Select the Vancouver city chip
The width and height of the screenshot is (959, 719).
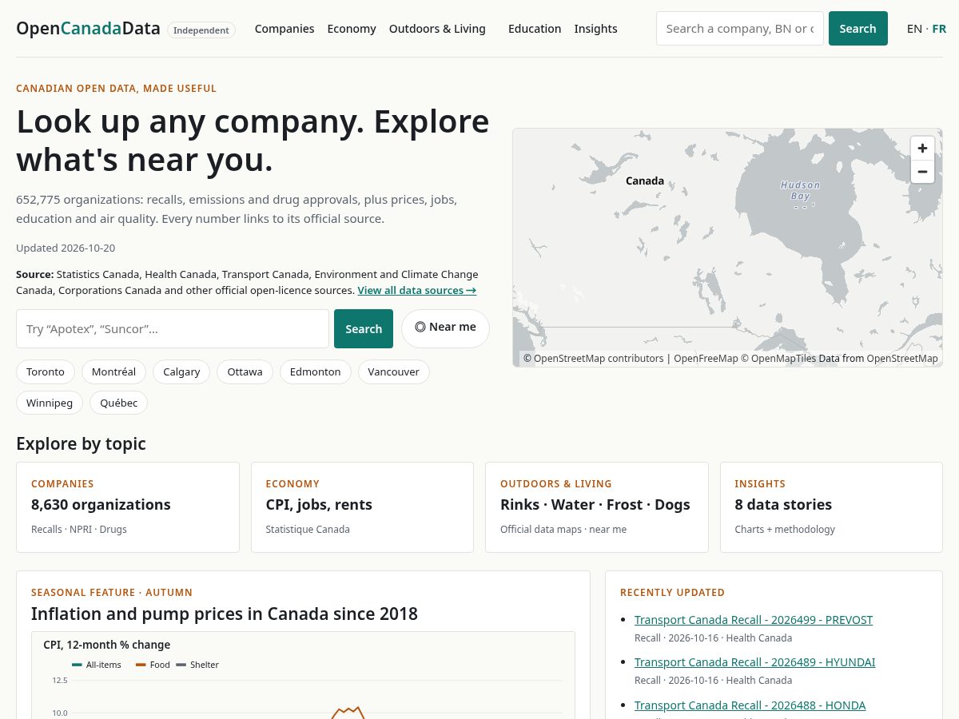pos(393,371)
